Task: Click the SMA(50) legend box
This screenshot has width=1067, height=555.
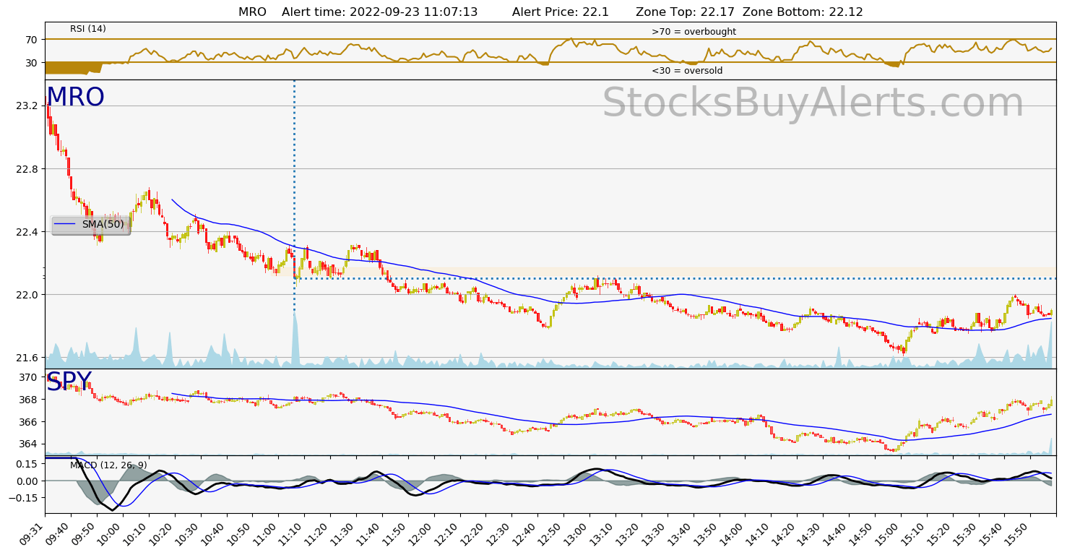Action: click(91, 225)
